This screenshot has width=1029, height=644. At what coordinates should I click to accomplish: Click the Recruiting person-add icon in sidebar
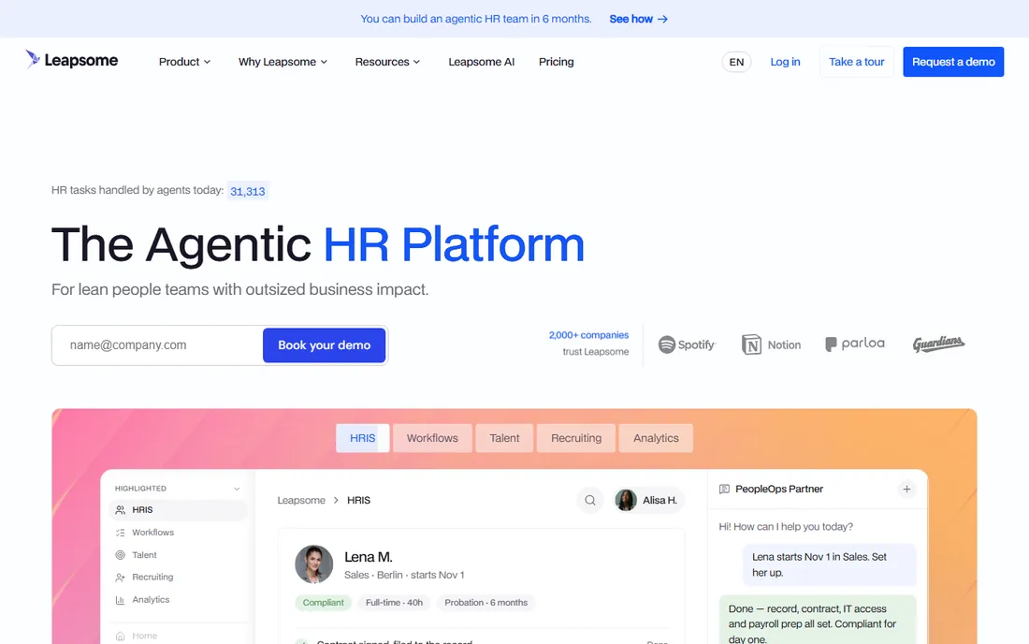tap(120, 577)
